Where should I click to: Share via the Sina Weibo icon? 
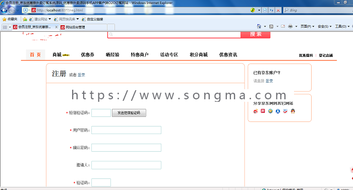click(x=255, y=111)
